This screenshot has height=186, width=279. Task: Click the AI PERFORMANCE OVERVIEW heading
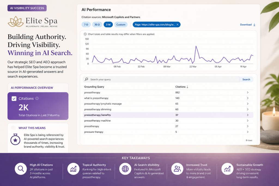pos(32,88)
